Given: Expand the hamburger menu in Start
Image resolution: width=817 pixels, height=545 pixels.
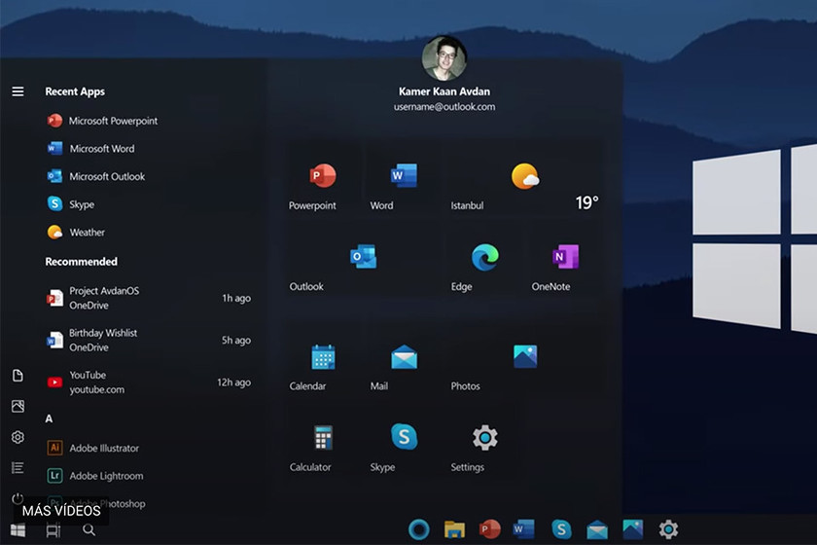Looking at the screenshot, I should click(18, 91).
